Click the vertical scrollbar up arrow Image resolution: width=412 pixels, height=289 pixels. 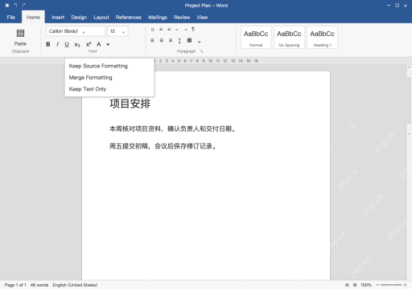409,67
